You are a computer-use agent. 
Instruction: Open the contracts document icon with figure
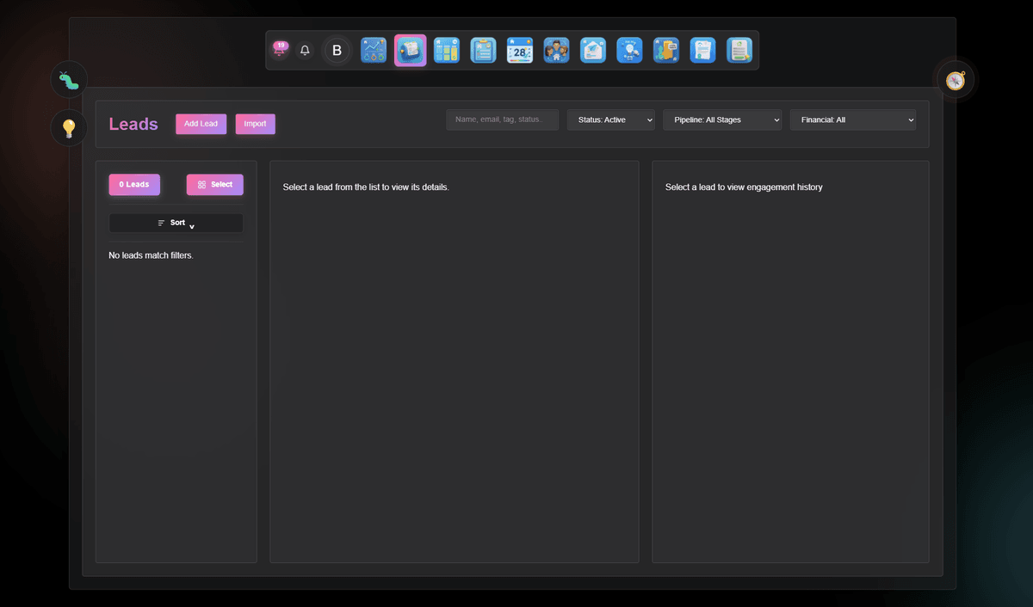click(665, 50)
